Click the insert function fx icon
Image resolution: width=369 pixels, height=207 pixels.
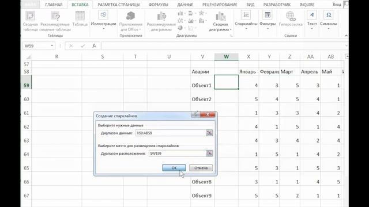pyautogui.click(x=94, y=46)
